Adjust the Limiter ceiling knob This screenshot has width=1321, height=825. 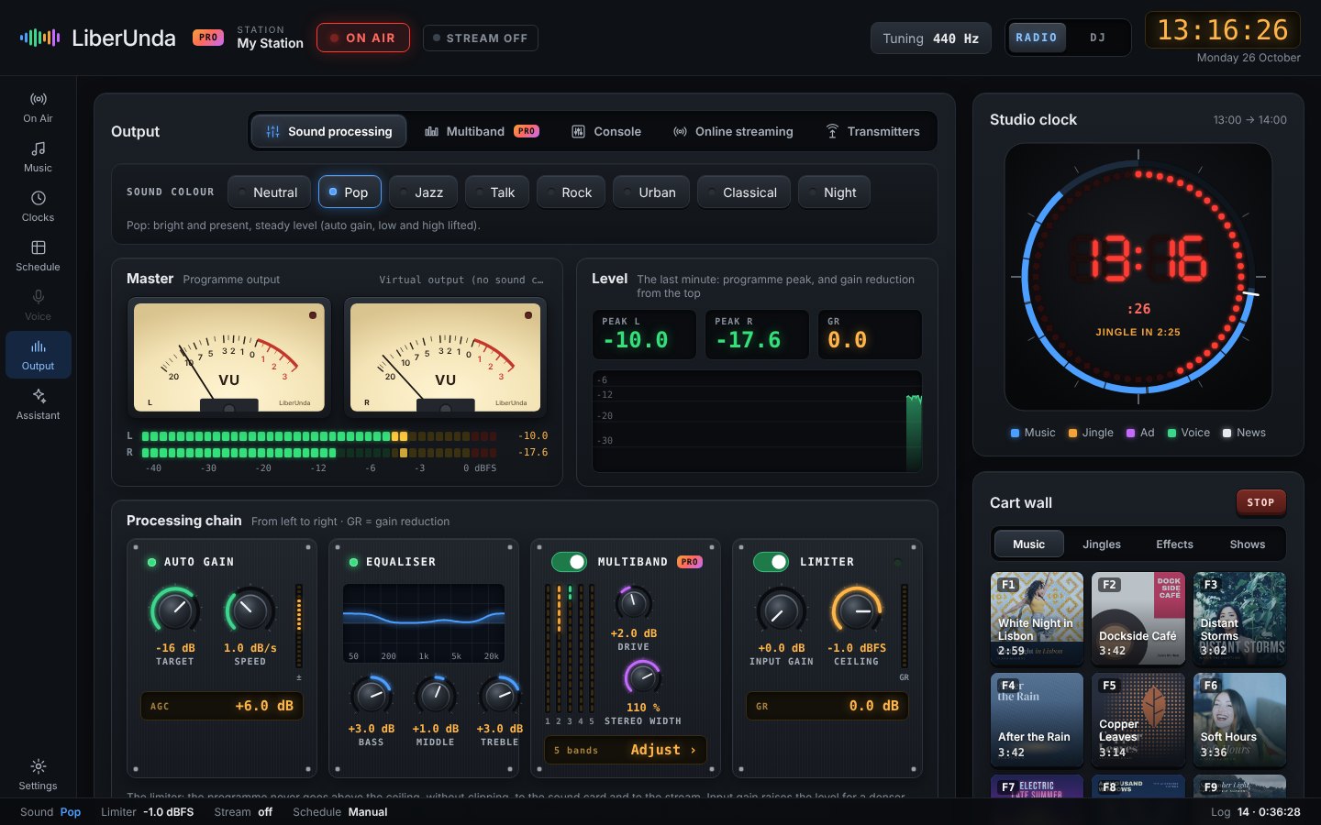856,610
